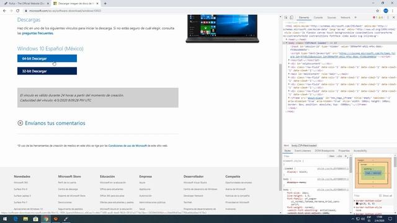This screenshot has width=397, height=223.
Task: Collapse the body node in DOM tree
Action: pyautogui.click(x=287, y=43)
